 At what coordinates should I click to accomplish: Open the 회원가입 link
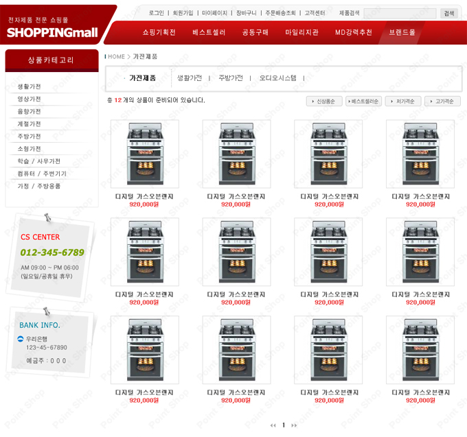pyautogui.click(x=183, y=13)
